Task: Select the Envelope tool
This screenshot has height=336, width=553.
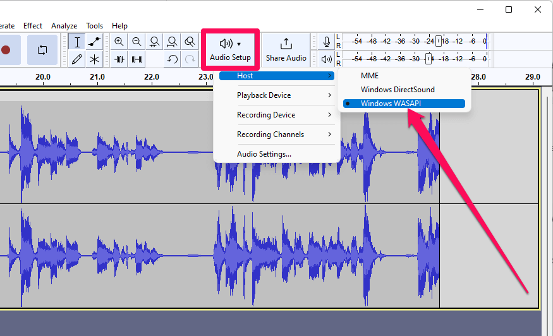Action: [x=94, y=42]
